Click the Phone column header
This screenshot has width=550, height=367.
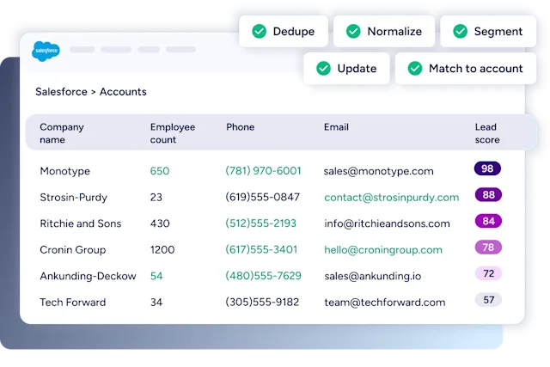pos(241,127)
